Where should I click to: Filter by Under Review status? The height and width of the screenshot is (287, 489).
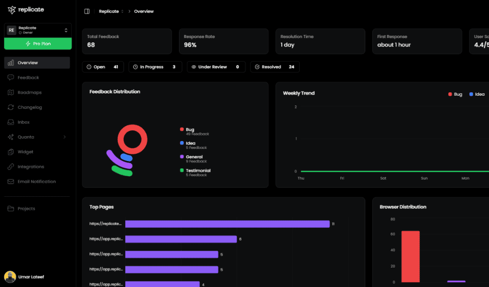pyautogui.click(x=216, y=67)
